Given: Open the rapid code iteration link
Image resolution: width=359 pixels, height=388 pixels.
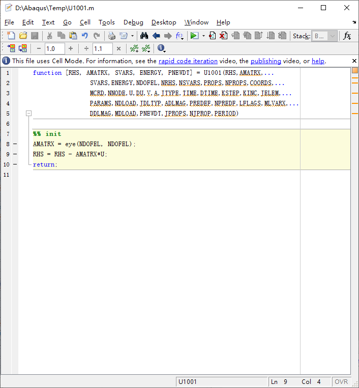Looking at the screenshot, I should pos(188,61).
